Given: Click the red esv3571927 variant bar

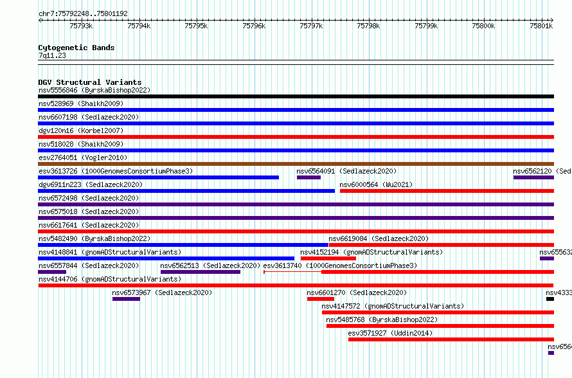Looking at the screenshot, I should pyautogui.click(x=451, y=339).
